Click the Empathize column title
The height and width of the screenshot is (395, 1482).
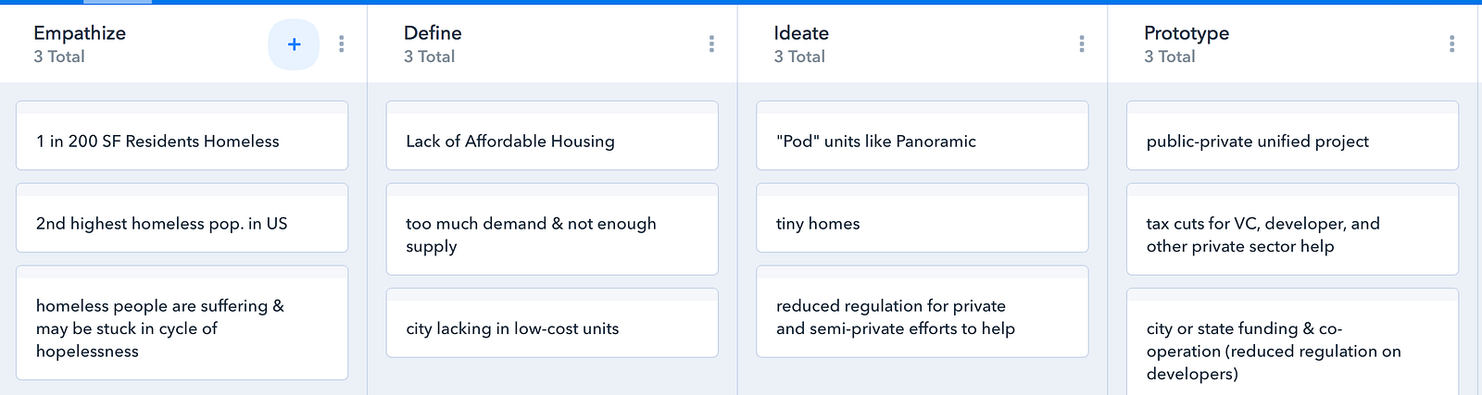click(x=80, y=33)
